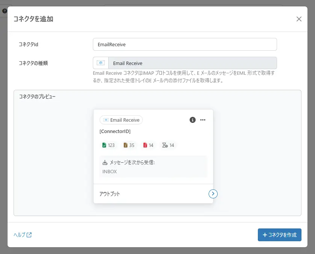Click the green success count icon showing 123
Viewport: 315px width, 254px height.
click(104, 145)
